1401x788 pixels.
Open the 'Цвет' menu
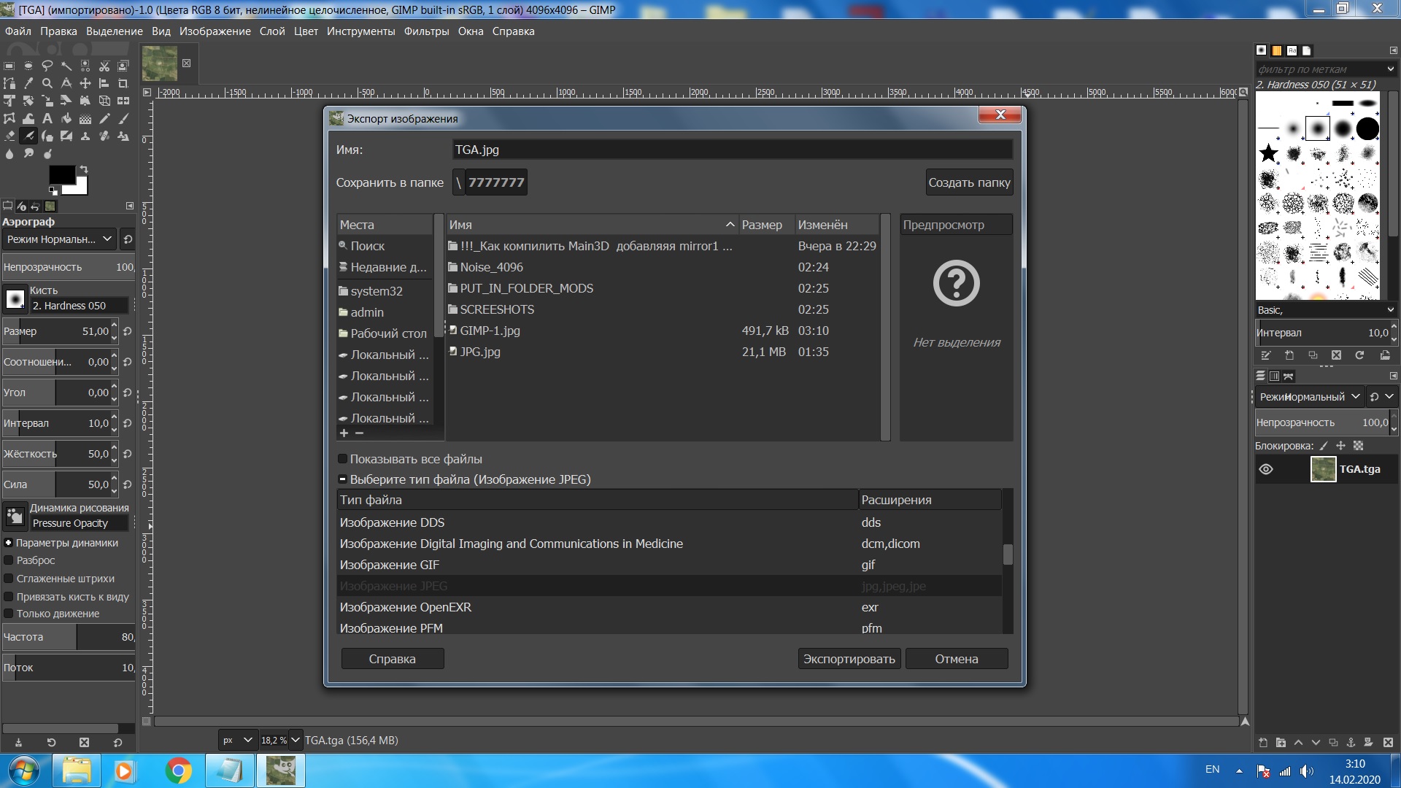[x=306, y=31]
